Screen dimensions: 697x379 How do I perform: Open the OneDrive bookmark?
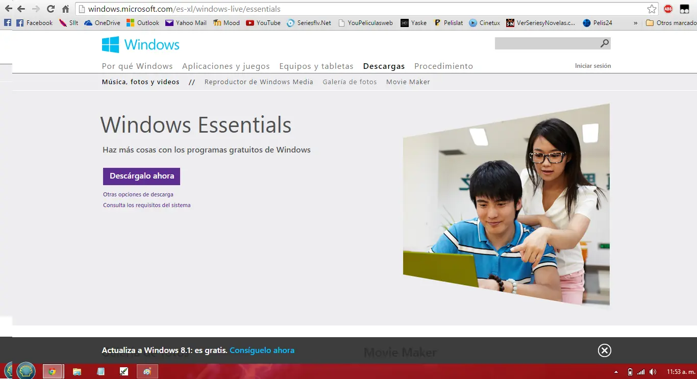(x=103, y=23)
